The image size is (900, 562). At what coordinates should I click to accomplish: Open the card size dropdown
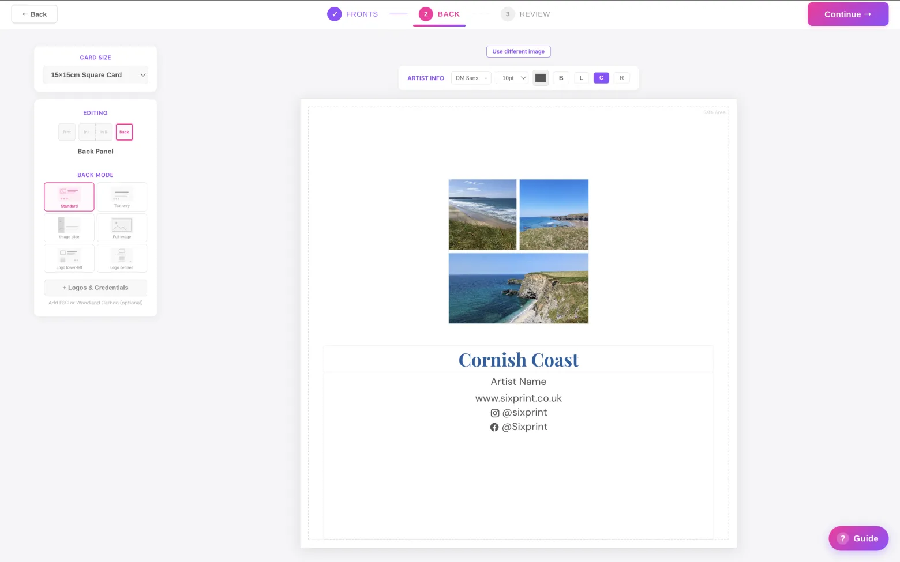point(96,75)
